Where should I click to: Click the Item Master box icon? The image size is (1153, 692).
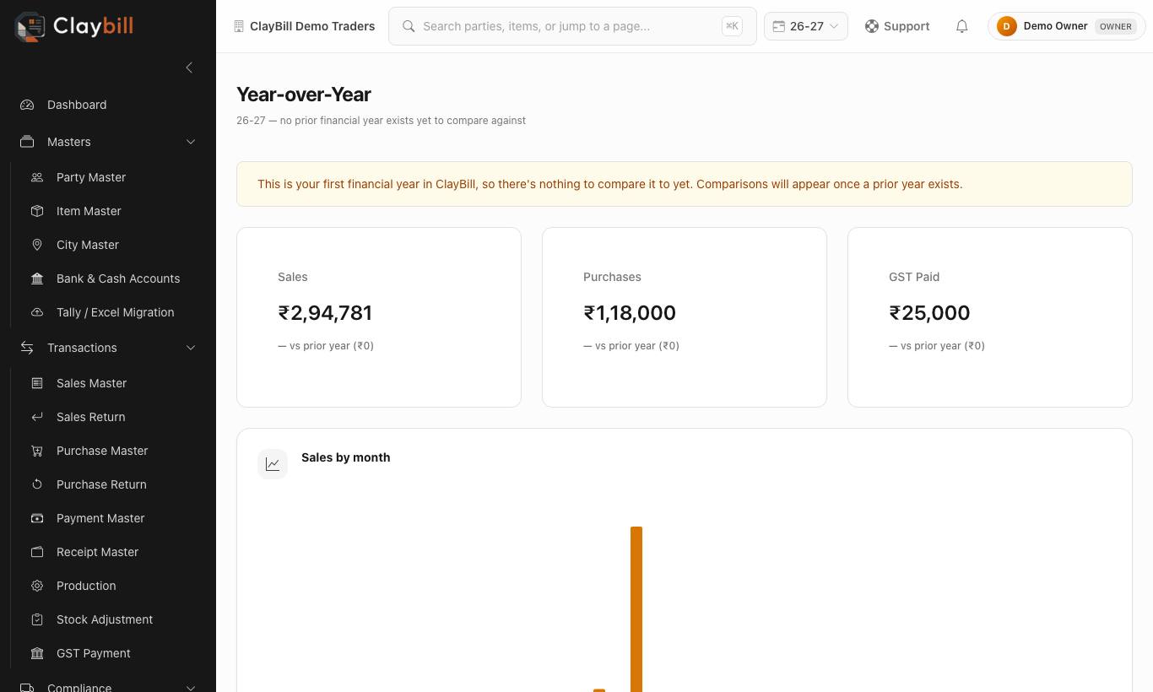coord(37,211)
